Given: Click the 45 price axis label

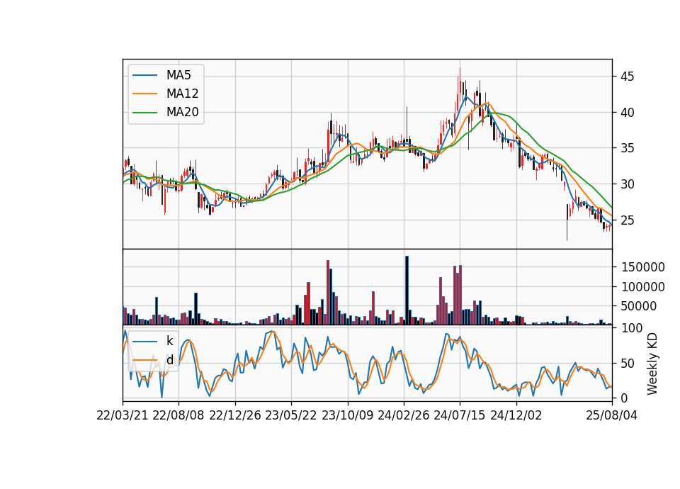Looking at the screenshot, I should pyautogui.click(x=627, y=77).
